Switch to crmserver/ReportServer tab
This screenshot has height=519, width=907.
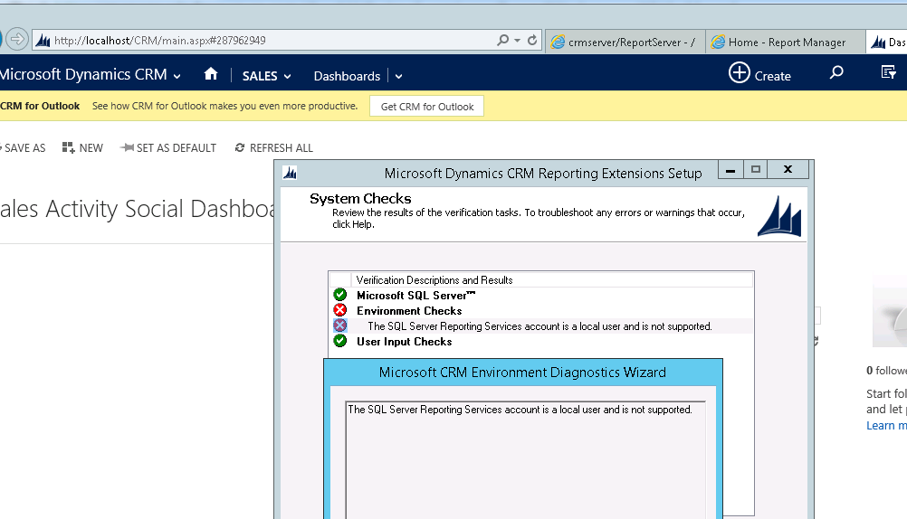click(x=625, y=42)
